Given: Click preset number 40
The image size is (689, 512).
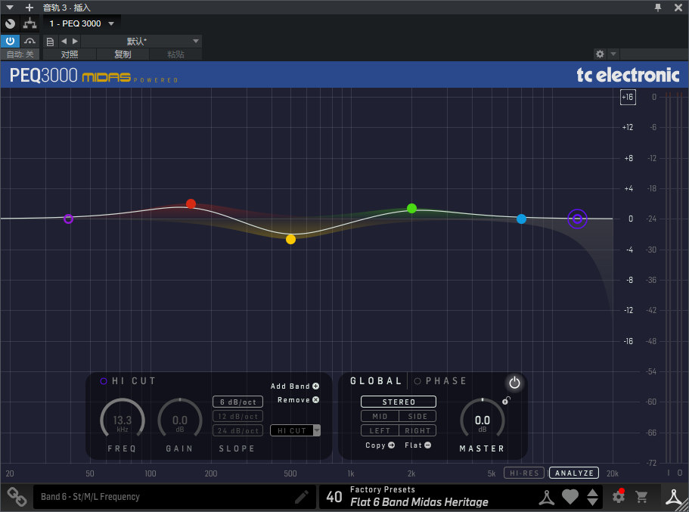Looking at the screenshot, I should pos(334,497).
